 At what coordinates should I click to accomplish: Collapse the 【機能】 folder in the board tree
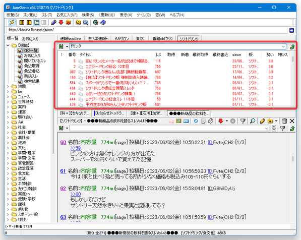8,45
